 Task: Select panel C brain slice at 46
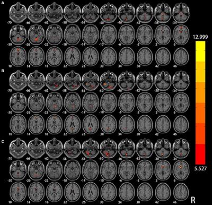181,192
